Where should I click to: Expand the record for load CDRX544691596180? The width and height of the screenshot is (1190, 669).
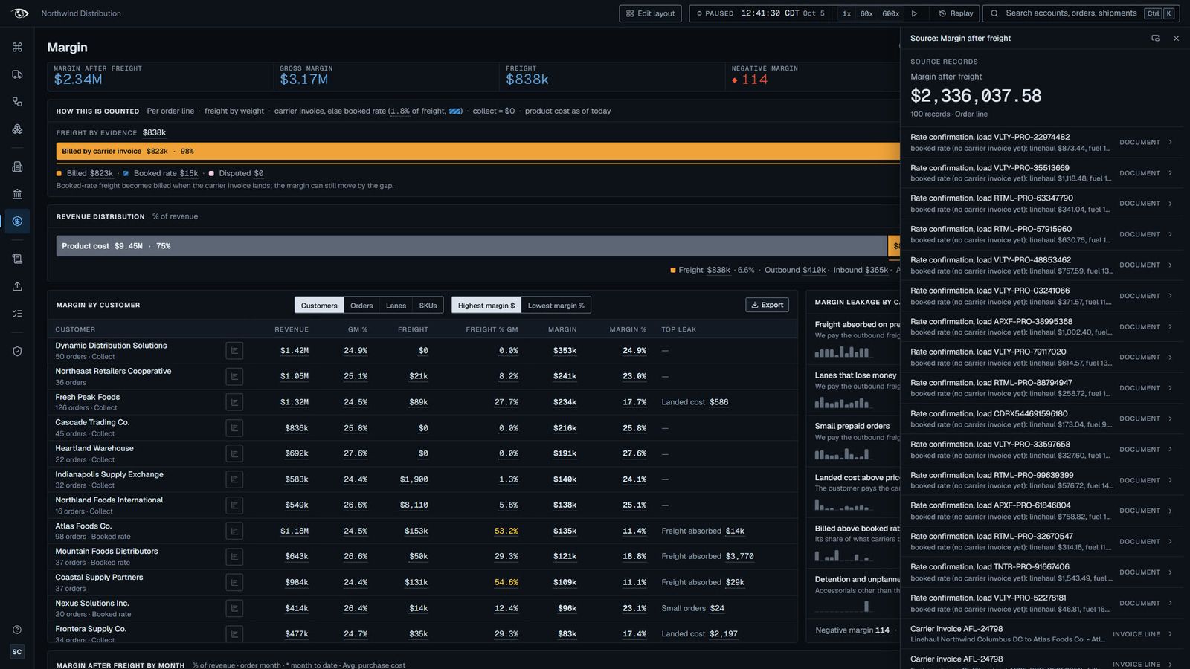click(x=1041, y=419)
